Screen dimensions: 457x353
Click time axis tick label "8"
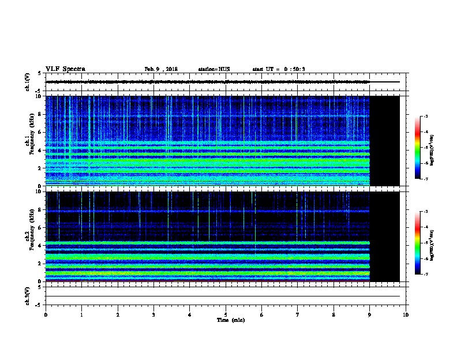click(334, 314)
